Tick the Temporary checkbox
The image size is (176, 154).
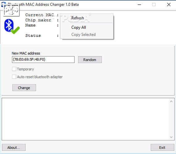[x=14, y=69]
